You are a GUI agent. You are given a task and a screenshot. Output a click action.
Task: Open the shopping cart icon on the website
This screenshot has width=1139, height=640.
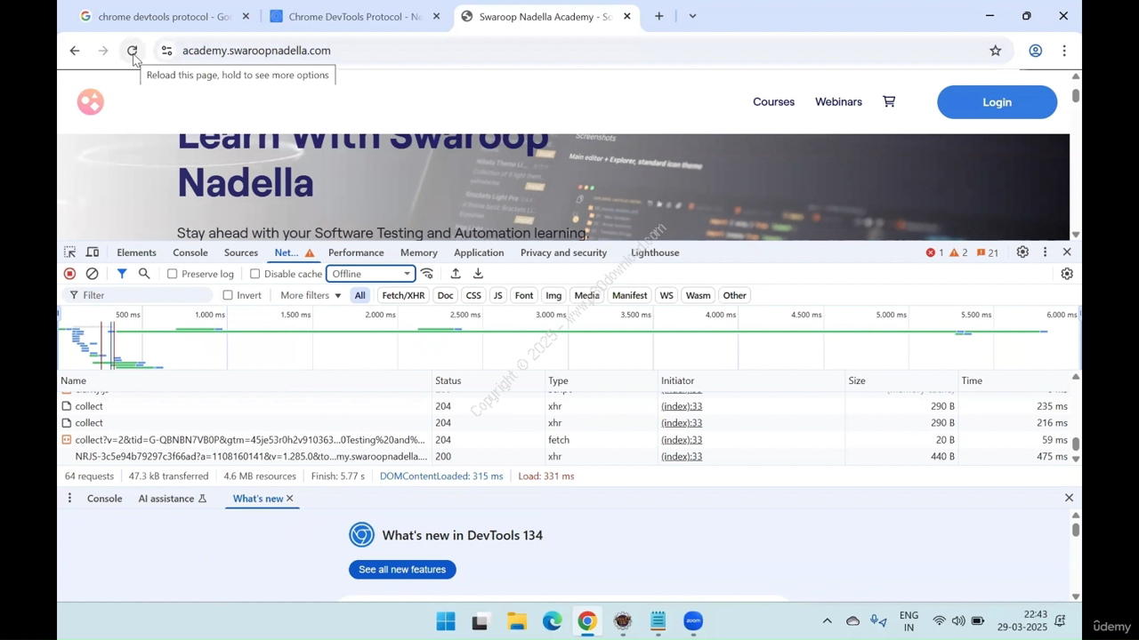[x=889, y=101]
